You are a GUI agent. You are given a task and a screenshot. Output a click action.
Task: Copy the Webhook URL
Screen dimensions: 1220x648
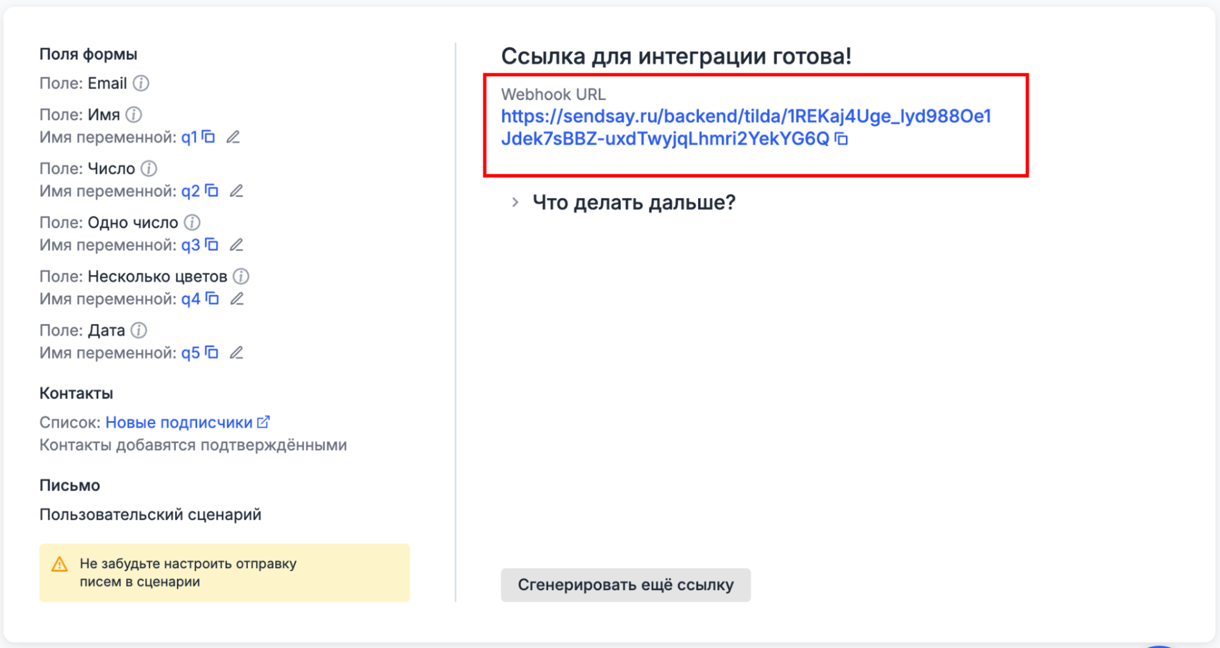pos(842,139)
